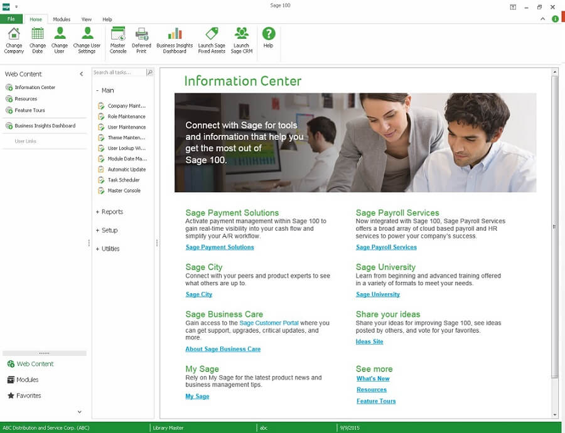Collapse the Home ribbon with the chevron
This screenshot has width=565, height=433.
point(542,19)
